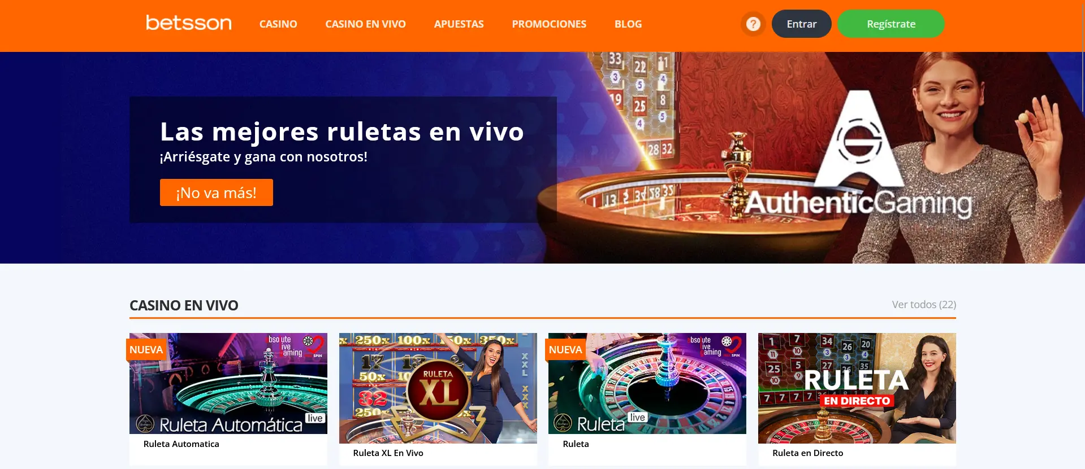Click the betsson logo
Viewport: 1085px width, 469px height.
pyautogui.click(x=189, y=23)
